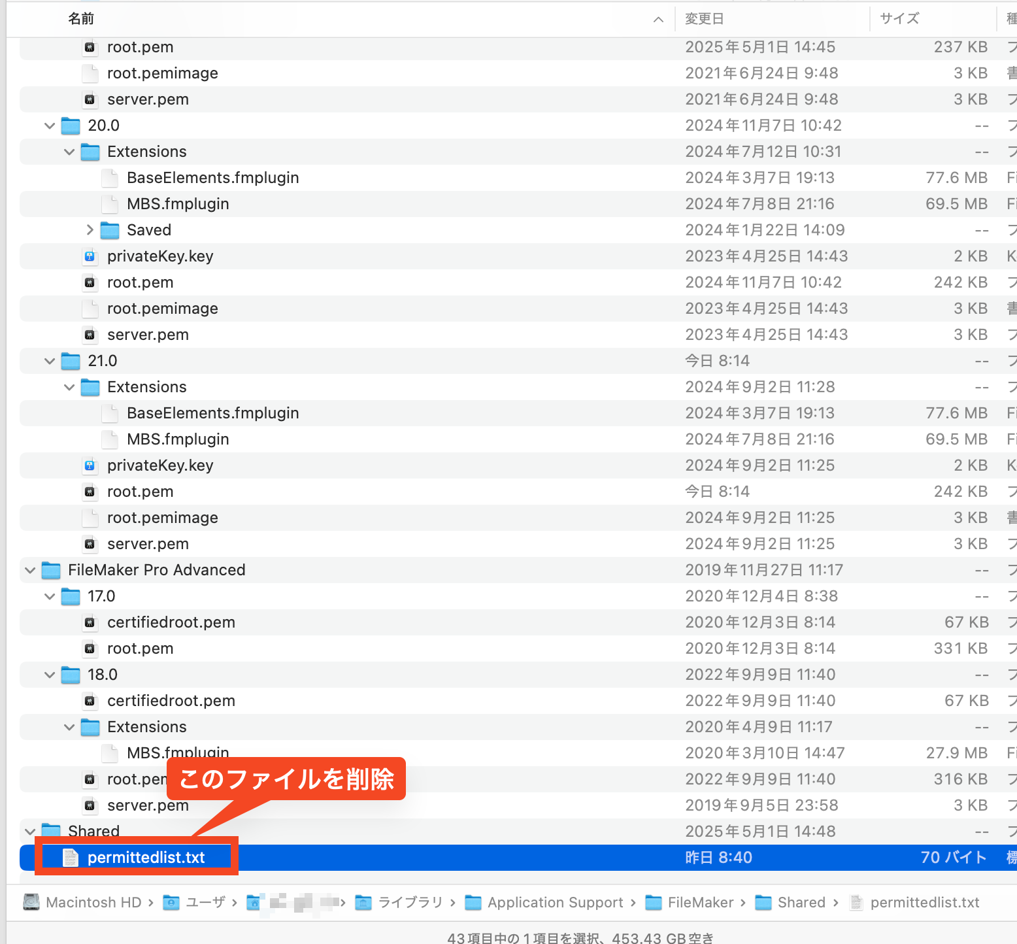1017x944 pixels.
Task: Click the 2025年5月1日 14:48 date cell
Action: 760,832
